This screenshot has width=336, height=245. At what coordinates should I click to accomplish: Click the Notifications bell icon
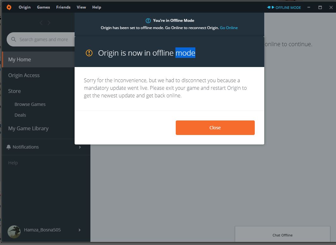pyautogui.click(x=9, y=147)
